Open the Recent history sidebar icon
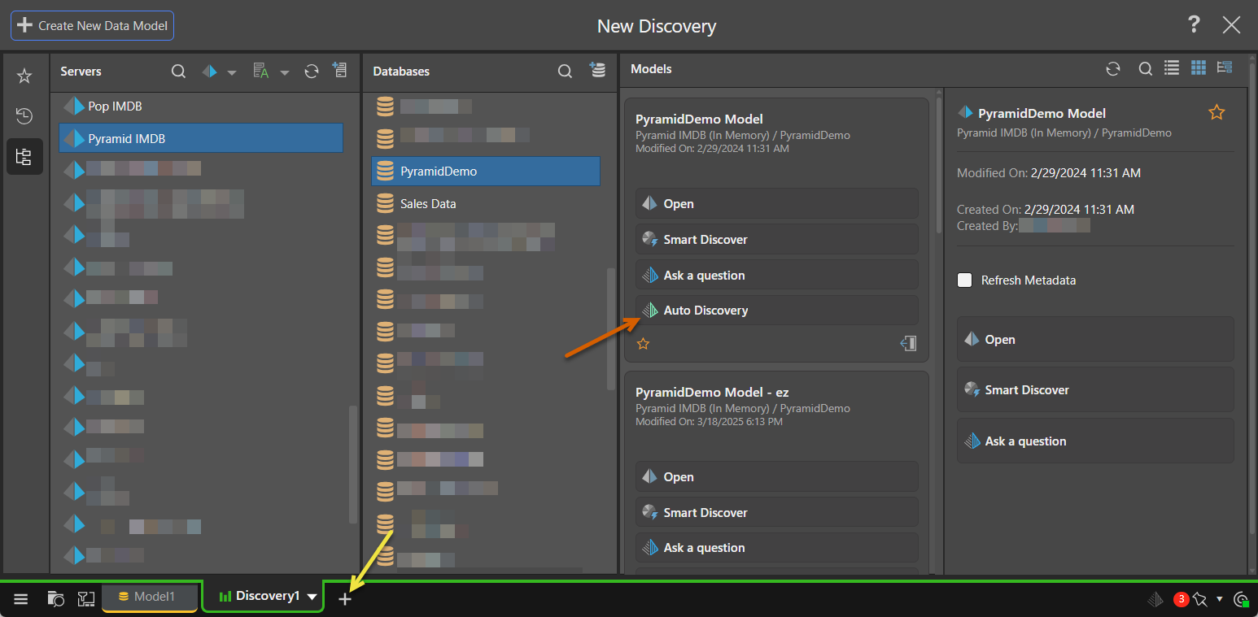 click(x=24, y=116)
